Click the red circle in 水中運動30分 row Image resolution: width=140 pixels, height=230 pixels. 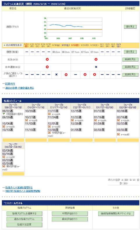pos(47,67)
